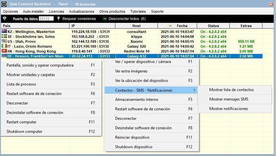The width and height of the screenshot is (276, 156).
Task: Click the host cell 'consultant'
Action: click(137, 32)
